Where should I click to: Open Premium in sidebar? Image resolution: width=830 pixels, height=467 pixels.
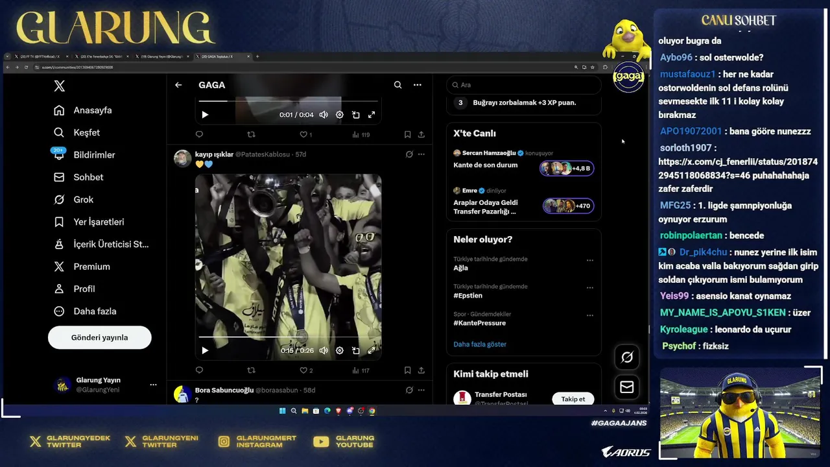click(82, 267)
